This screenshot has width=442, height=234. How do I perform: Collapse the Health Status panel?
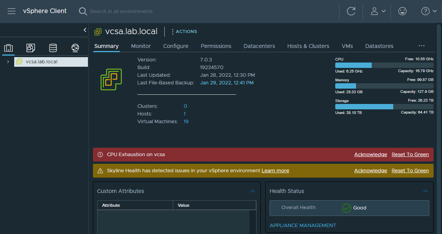(x=425, y=191)
